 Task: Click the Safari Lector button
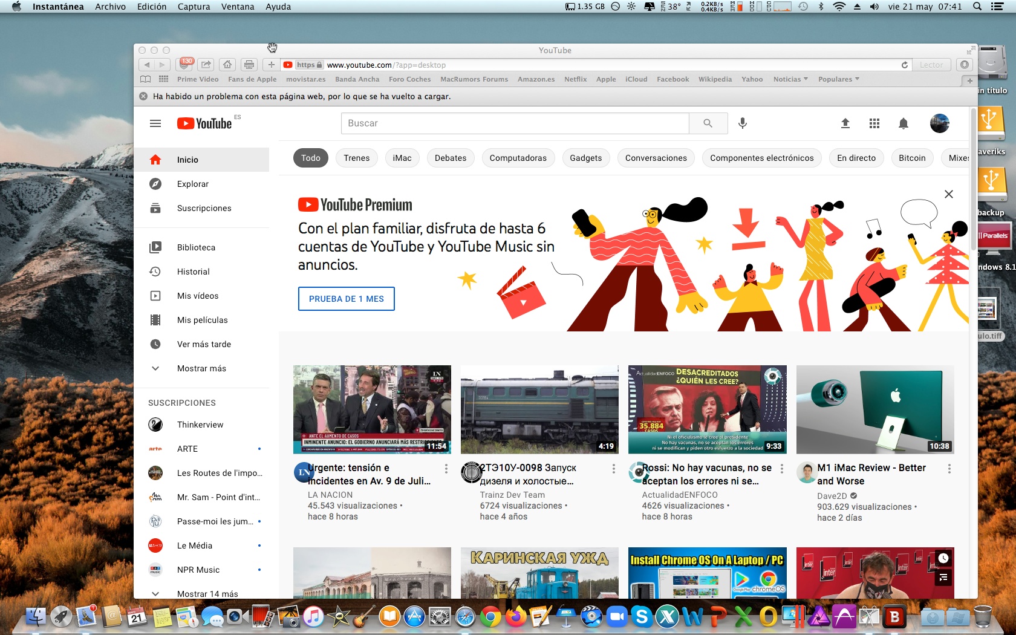(931, 65)
